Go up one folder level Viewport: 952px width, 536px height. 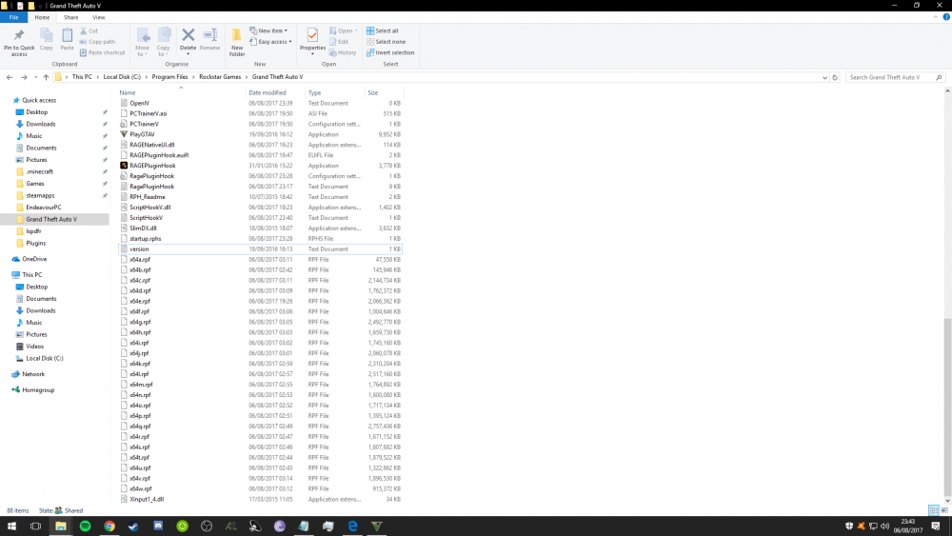click(x=46, y=77)
